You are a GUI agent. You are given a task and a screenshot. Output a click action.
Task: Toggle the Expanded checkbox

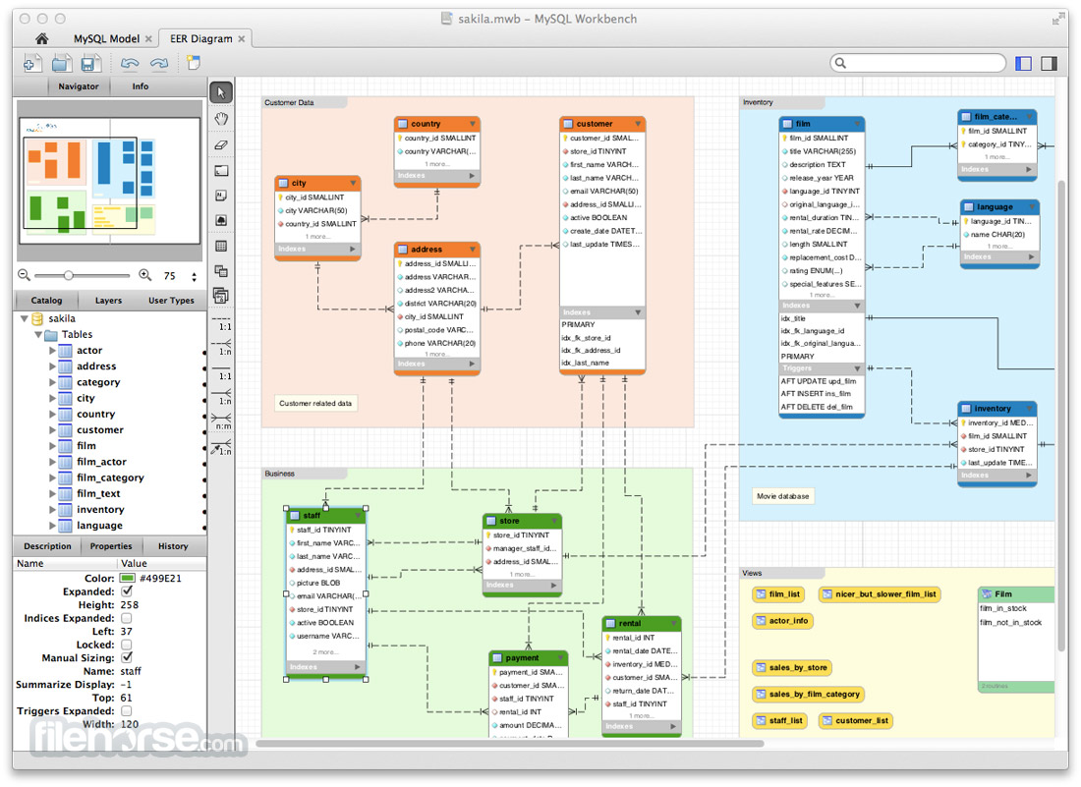[x=127, y=591]
